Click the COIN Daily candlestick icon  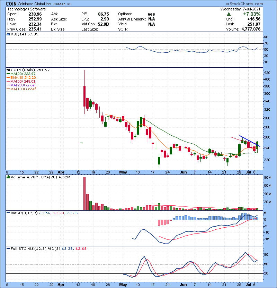pos(8,70)
